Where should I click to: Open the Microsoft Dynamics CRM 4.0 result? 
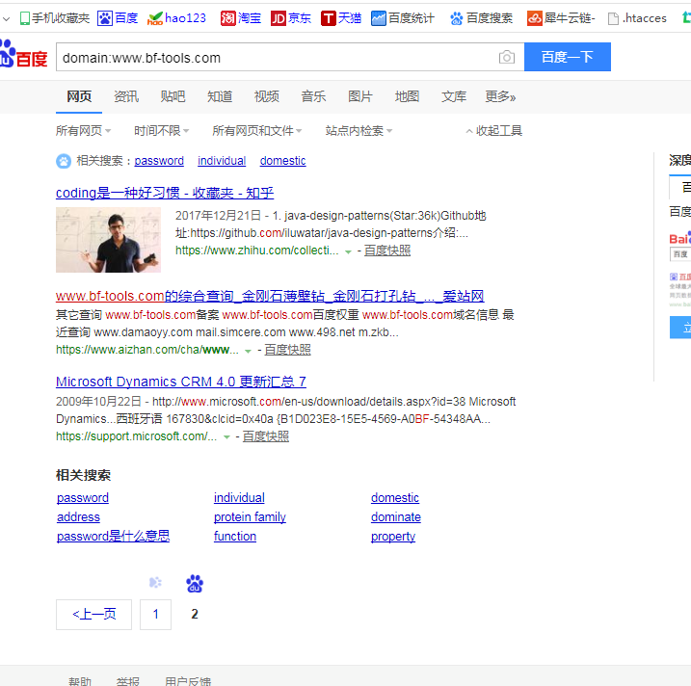[181, 382]
